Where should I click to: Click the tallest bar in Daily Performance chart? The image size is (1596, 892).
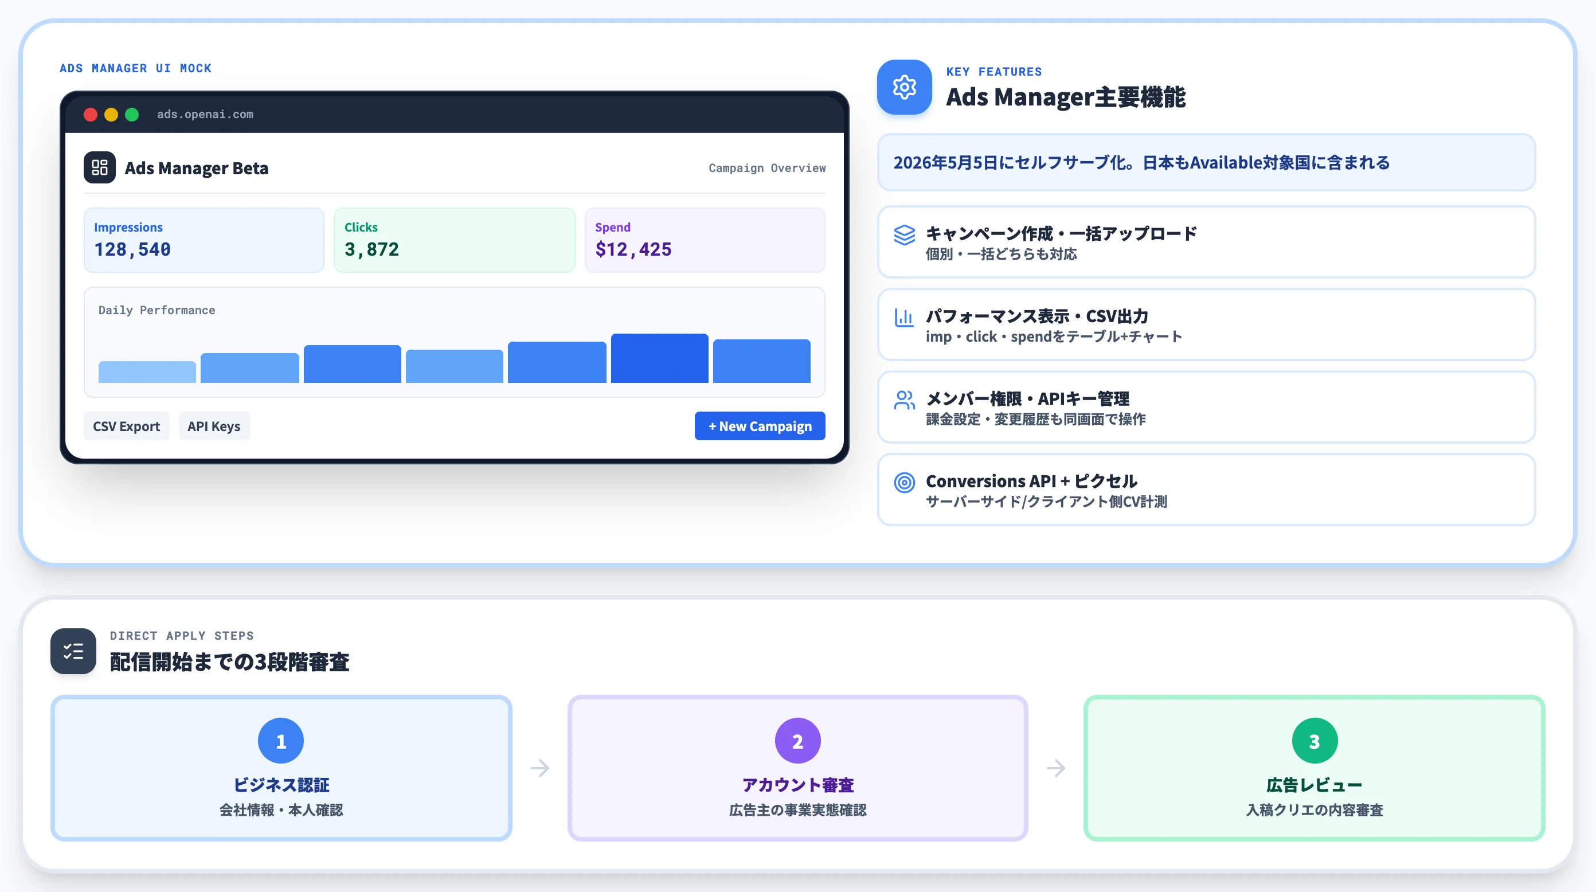659,358
